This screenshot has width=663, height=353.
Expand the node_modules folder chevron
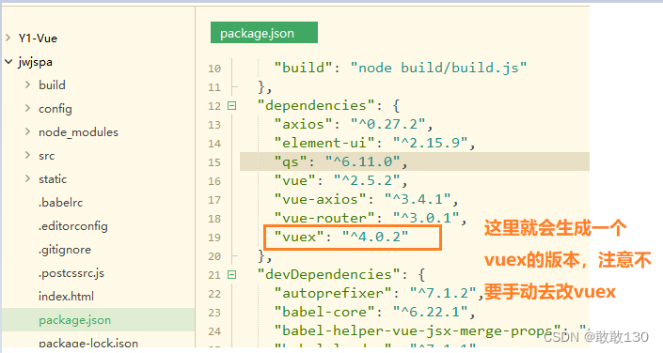pyautogui.click(x=27, y=131)
